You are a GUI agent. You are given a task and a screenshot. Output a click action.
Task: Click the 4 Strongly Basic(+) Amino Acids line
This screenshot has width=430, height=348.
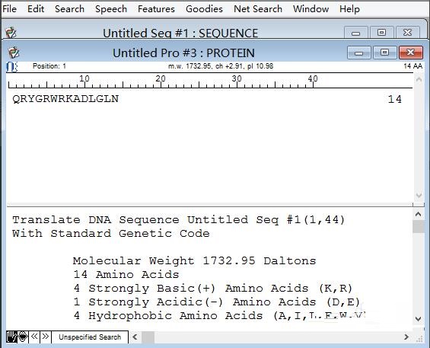point(213,288)
